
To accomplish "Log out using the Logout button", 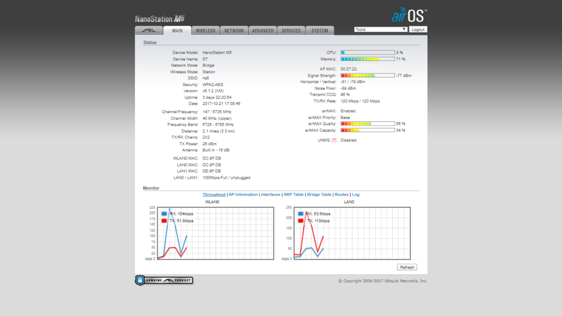I will [x=418, y=29].
